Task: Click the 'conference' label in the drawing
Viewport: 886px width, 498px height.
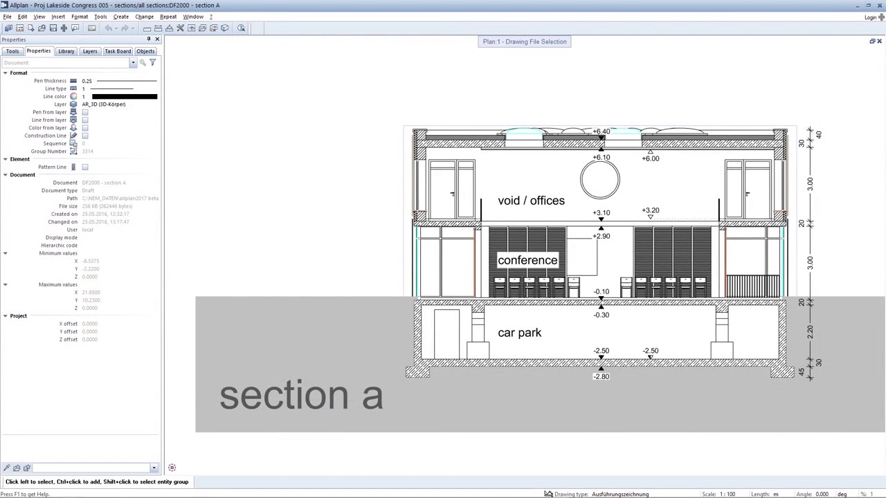Action: 527,261
